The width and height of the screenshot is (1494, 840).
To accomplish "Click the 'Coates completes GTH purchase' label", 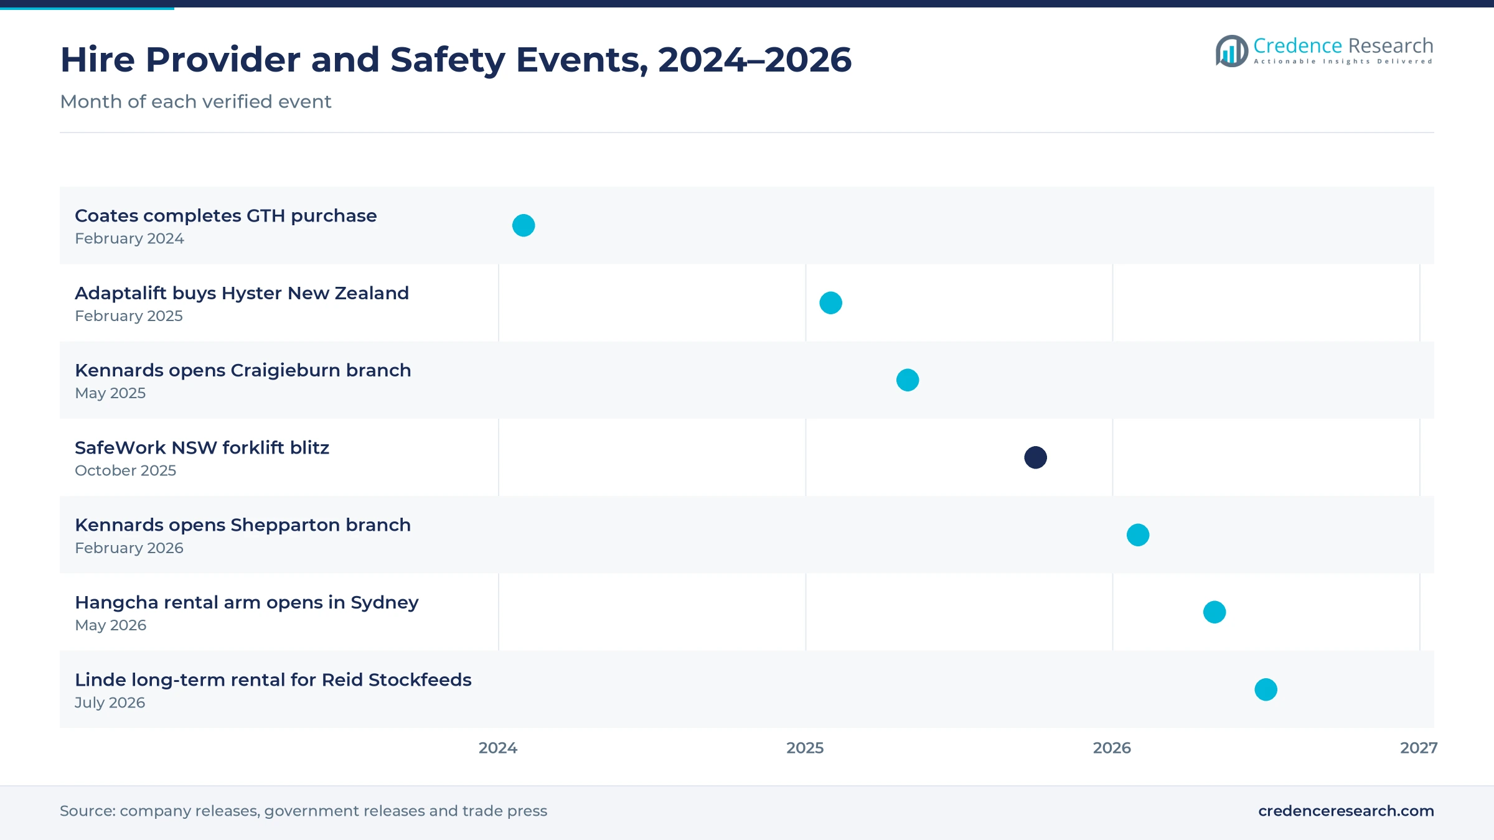I will pyautogui.click(x=225, y=216).
